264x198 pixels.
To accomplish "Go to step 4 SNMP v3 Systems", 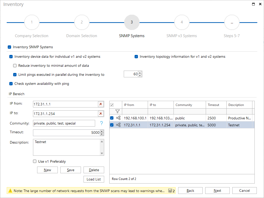I will pyautogui.click(x=182, y=22).
